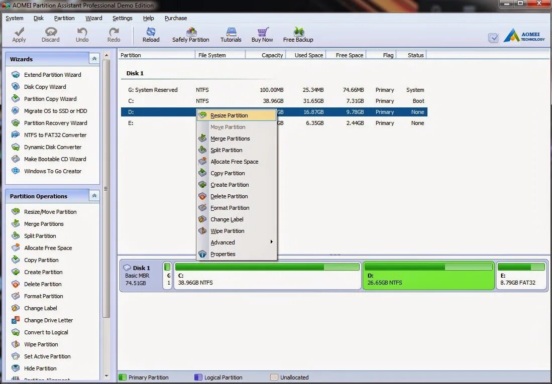Open the Dynamic Disk Converter
The height and width of the screenshot is (384, 552).
tap(53, 147)
